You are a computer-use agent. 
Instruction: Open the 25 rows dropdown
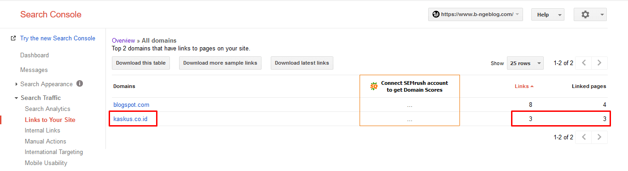tap(525, 63)
